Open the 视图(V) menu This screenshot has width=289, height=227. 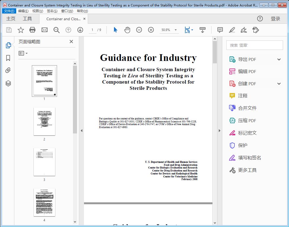pyautogui.click(x=38, y=11)
